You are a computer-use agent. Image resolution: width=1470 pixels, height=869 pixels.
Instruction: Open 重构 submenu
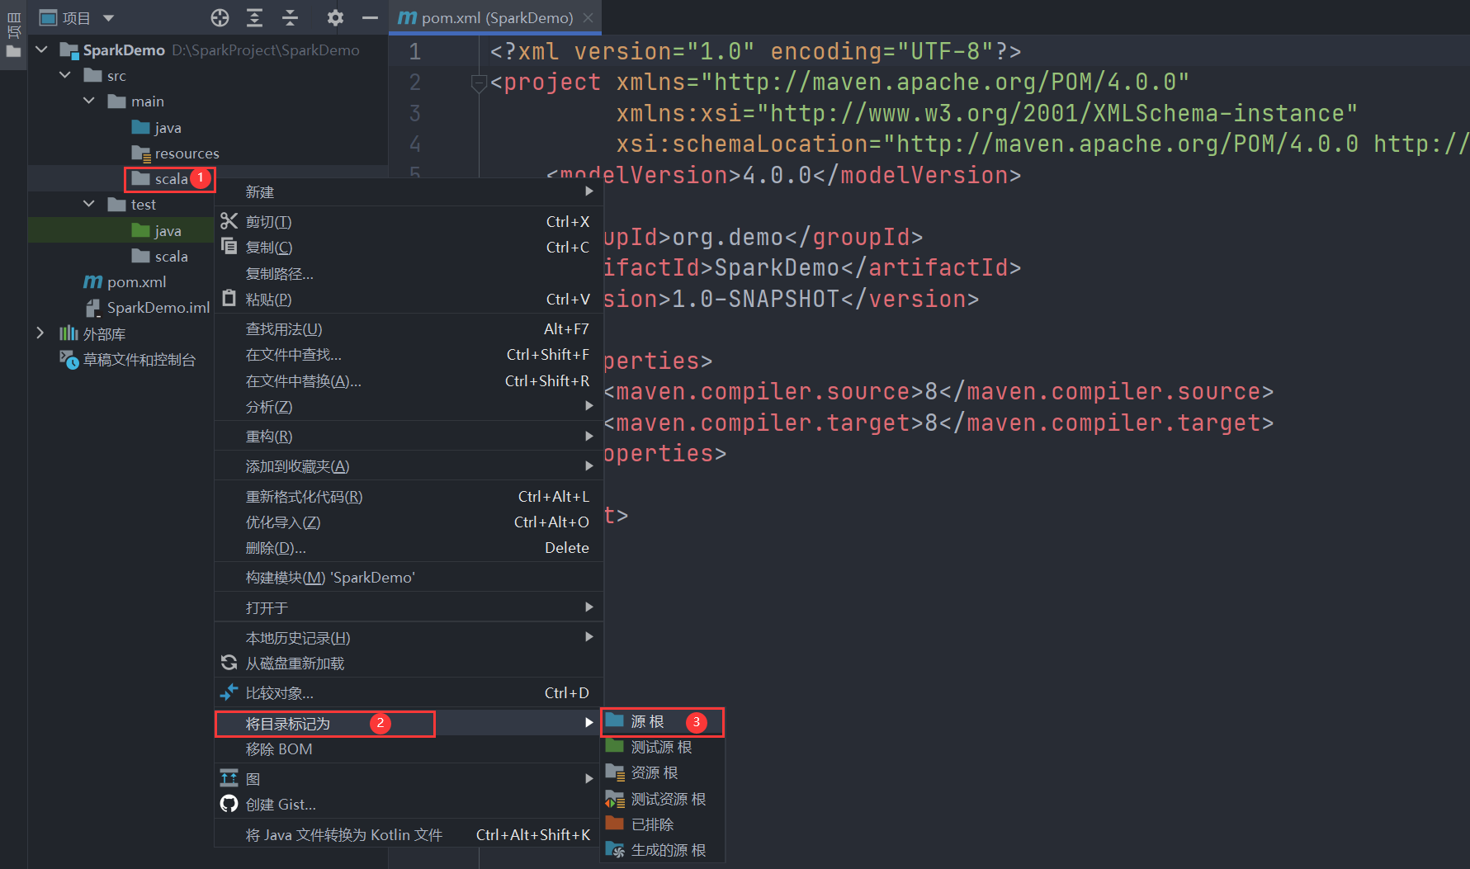click(x=409, y=436)
